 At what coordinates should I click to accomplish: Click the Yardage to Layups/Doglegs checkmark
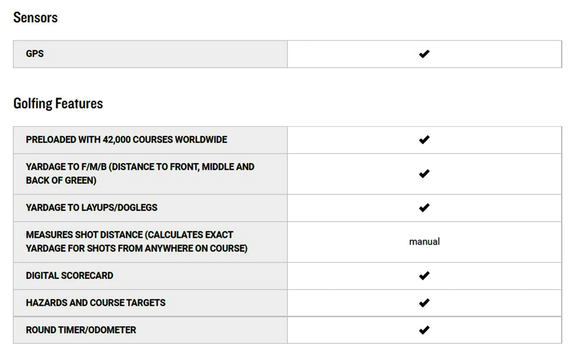(424, 208)
